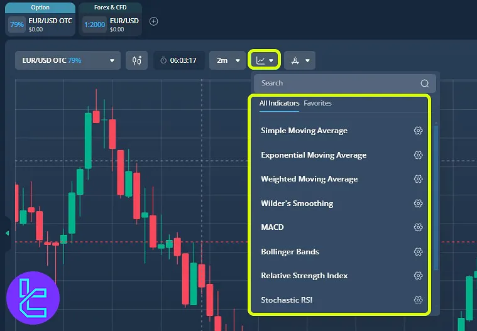Select the Forex & CFD EUR/USD tab
The width and height of the screenshot is (477, 331).
110,19
